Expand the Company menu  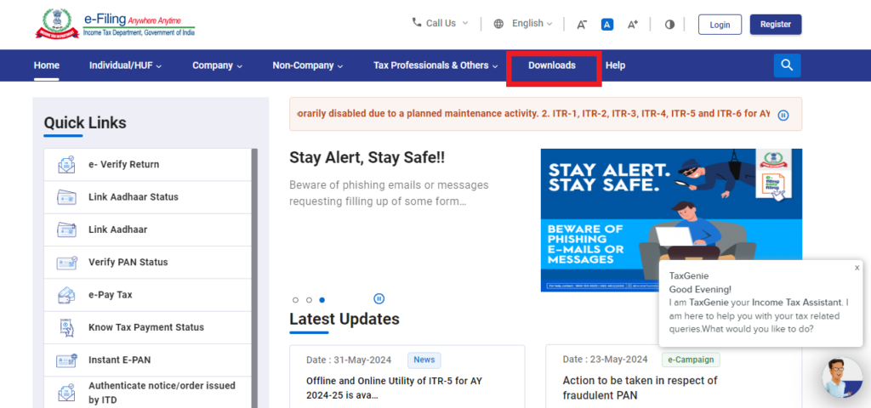[x=217, y=65]
